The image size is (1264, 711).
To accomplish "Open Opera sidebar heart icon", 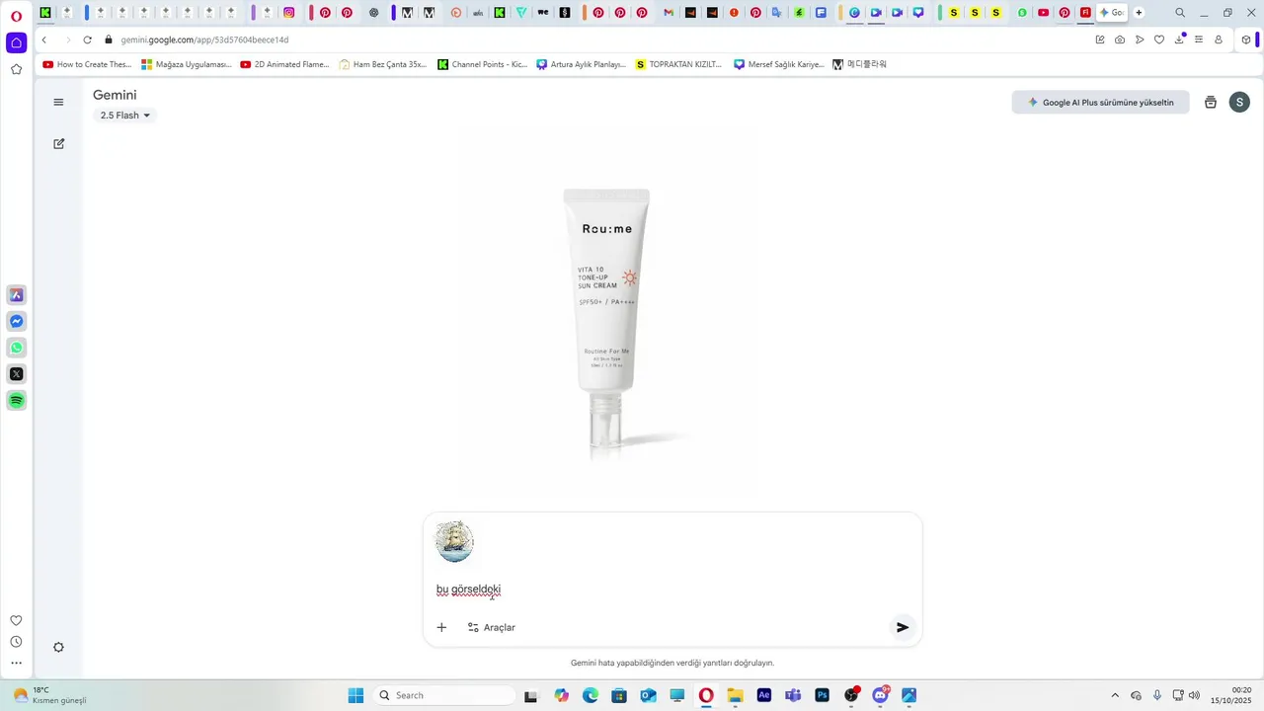I will click(x=16, y=620).
